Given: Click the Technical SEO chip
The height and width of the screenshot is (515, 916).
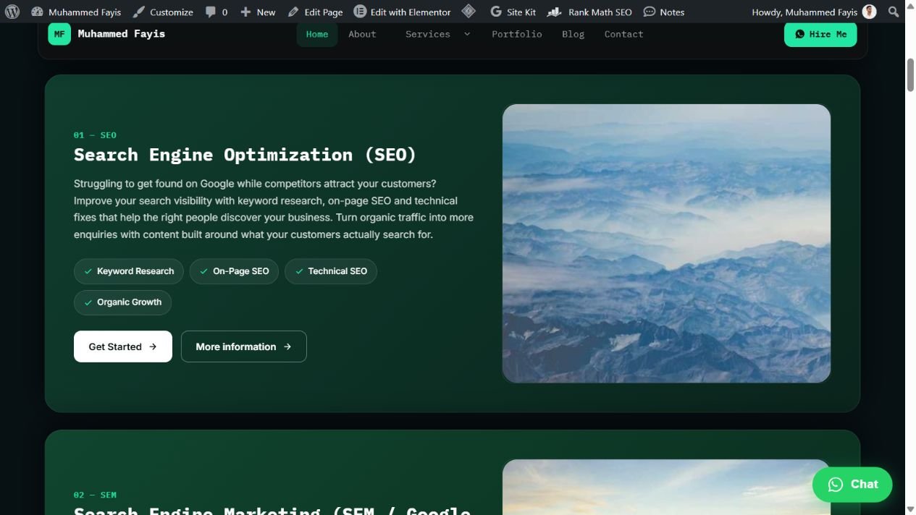Looking at the screenshot, I should coord(331,271).
